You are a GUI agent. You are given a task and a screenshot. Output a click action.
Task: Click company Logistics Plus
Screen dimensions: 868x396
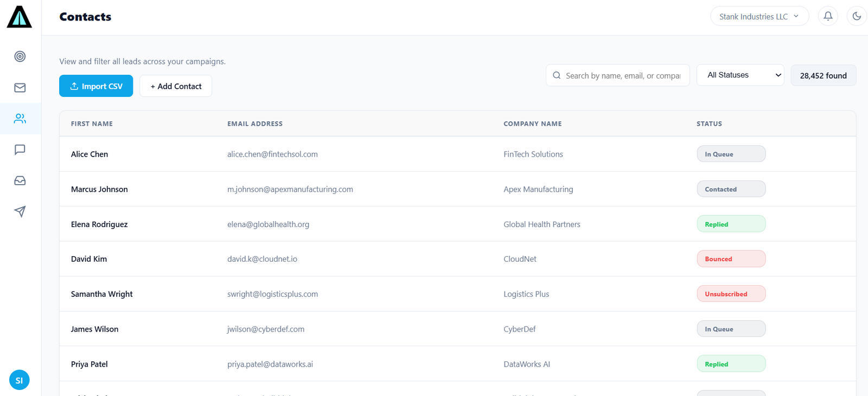coord(526,294)
